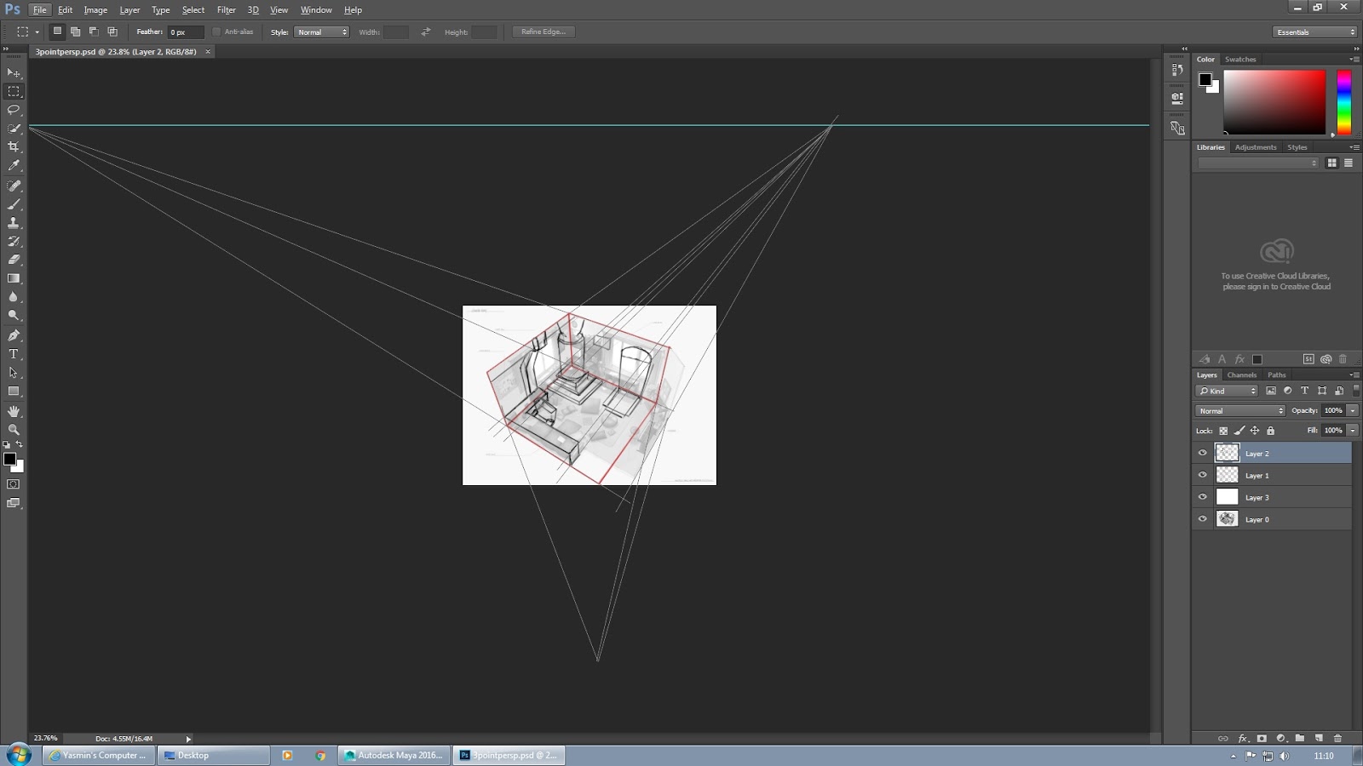The height and width of the screenshot is (766, 1363).
Task: Select the Brush tool
Action: (14, 203)
